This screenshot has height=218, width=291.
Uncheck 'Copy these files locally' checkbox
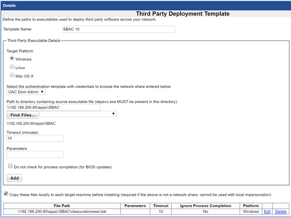click(x=6, y=194)
